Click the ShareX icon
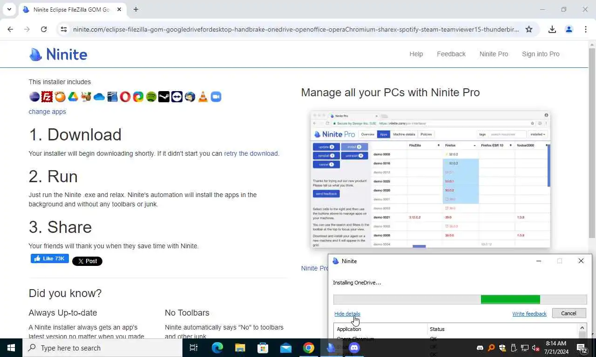Viewport: 596px width, 357px height. coord(138,97)
